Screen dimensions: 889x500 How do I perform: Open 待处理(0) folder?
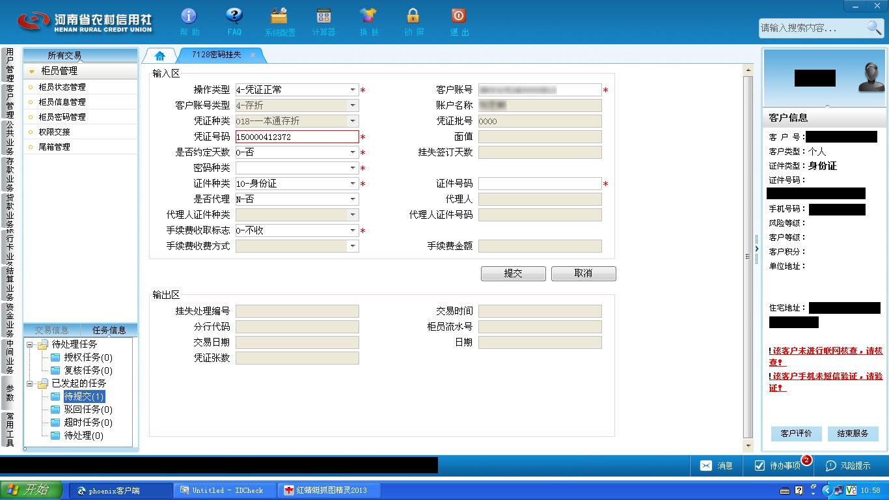tap(76, 436)
